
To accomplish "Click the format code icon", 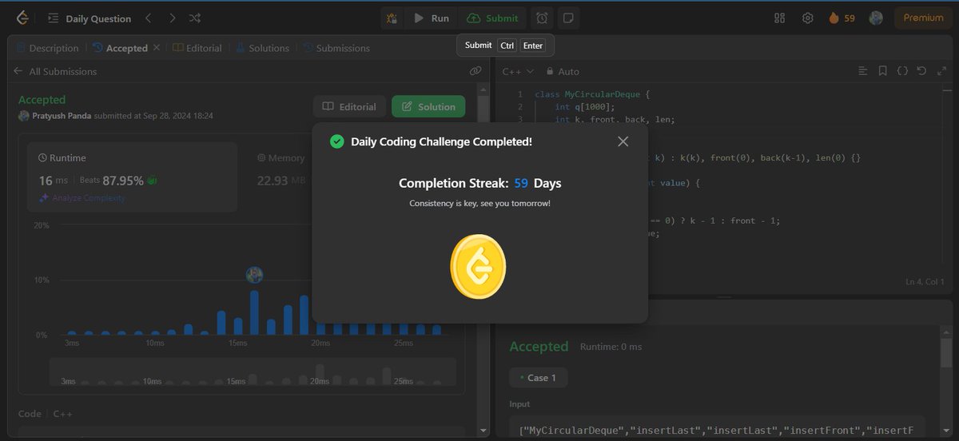I will tap(862, 71).
